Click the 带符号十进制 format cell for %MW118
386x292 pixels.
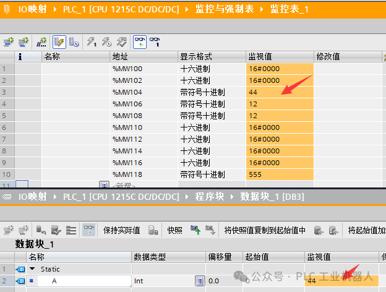point(212,174)
